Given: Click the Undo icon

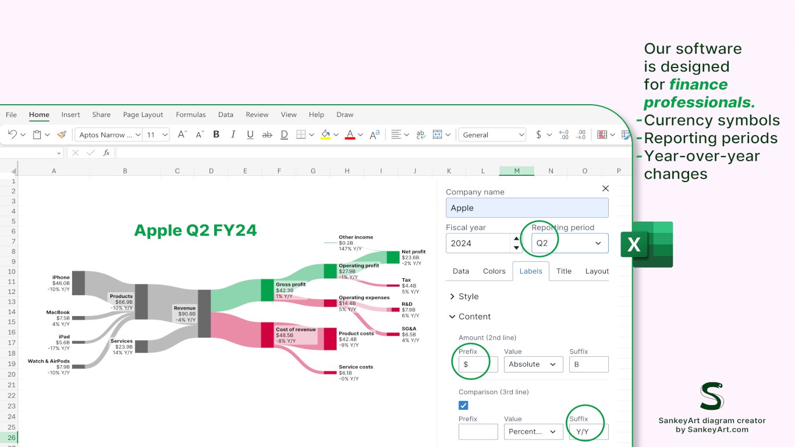Looking at the screenshot, I should coord(12,134).
